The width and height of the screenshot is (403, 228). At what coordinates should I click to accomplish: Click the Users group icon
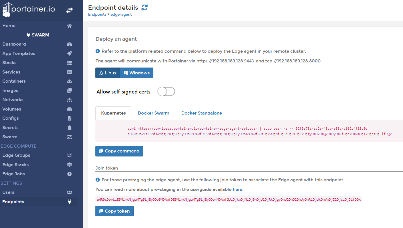click(x=69, y=192)
